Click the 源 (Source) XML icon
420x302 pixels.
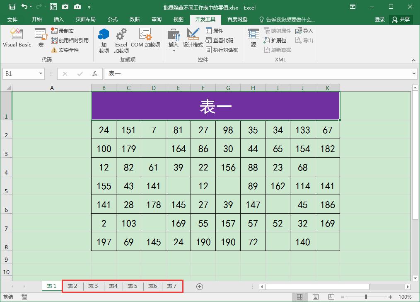(x=253, y=39)
